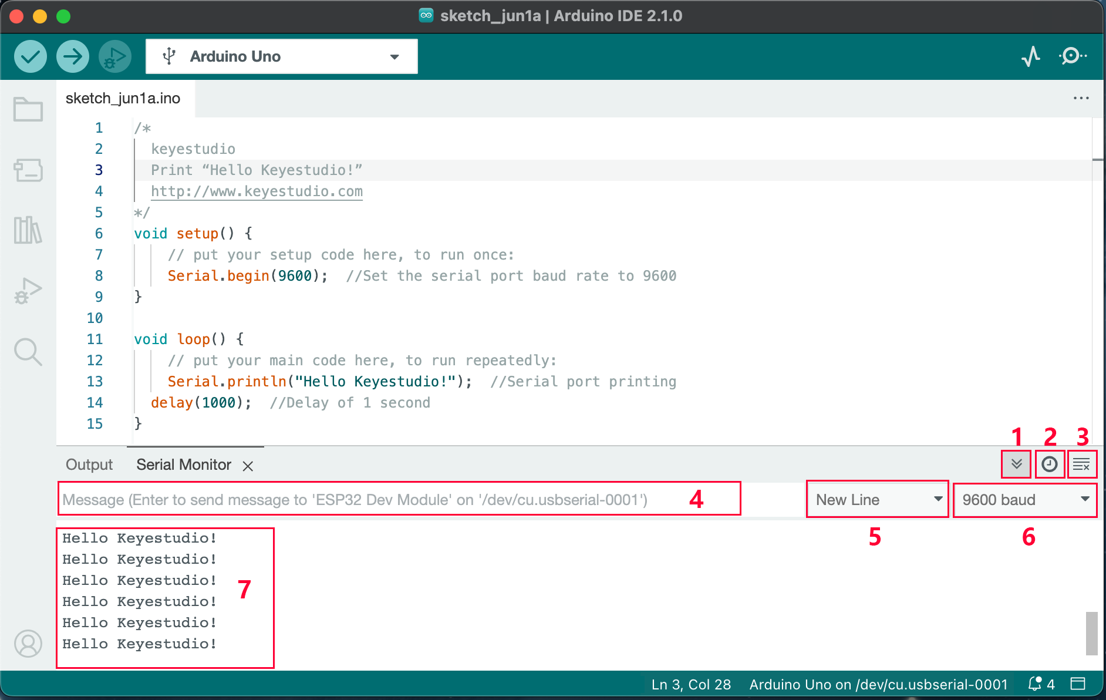Click the Print “Hello Keyestudio!” comment line
1106x700 pixels.
point(257,170)
